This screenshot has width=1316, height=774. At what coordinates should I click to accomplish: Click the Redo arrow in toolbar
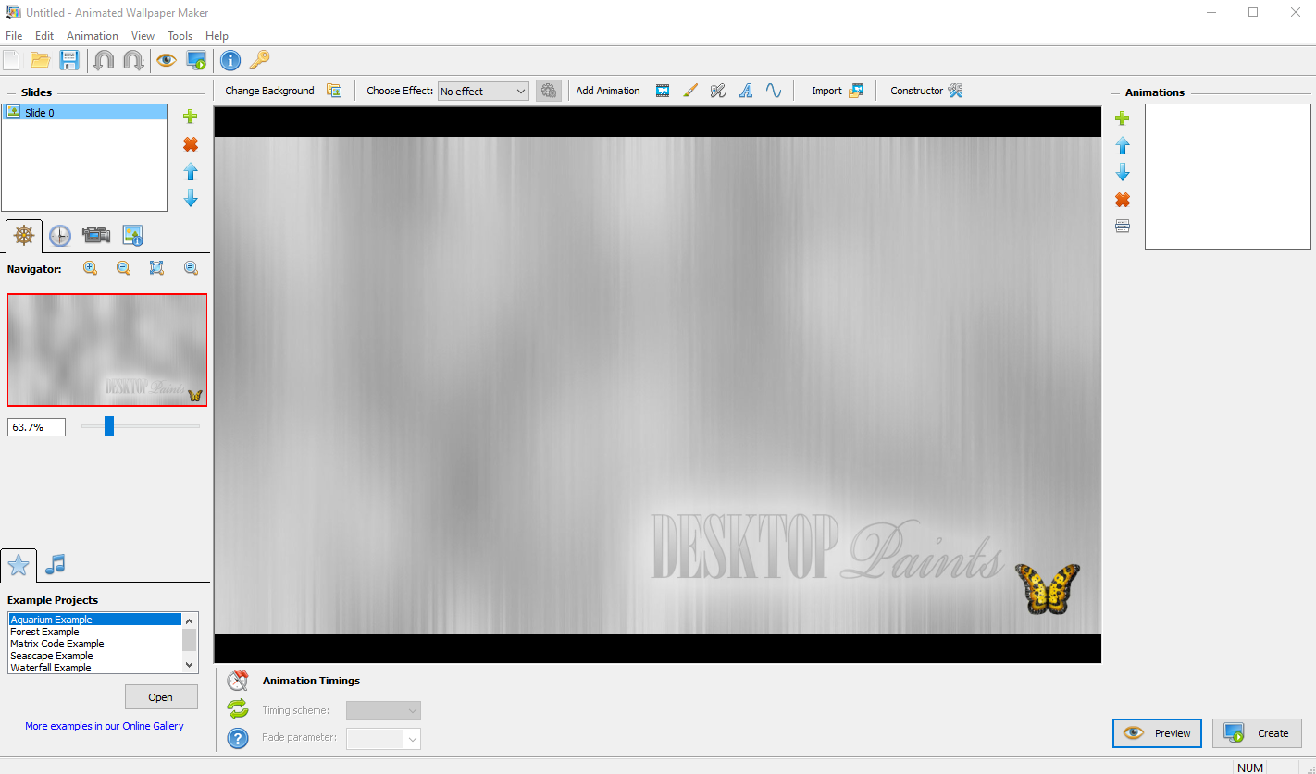coord(133,61)
